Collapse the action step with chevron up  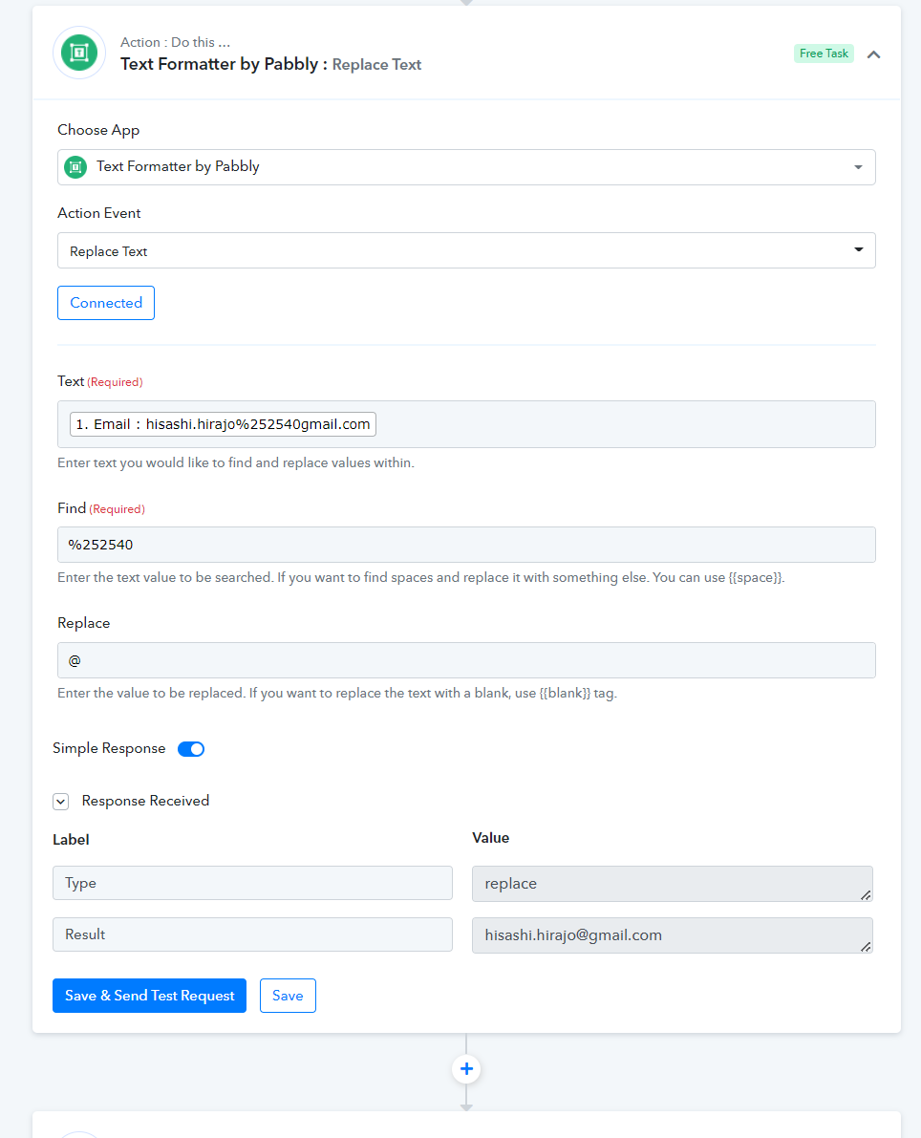click(874, 54)
